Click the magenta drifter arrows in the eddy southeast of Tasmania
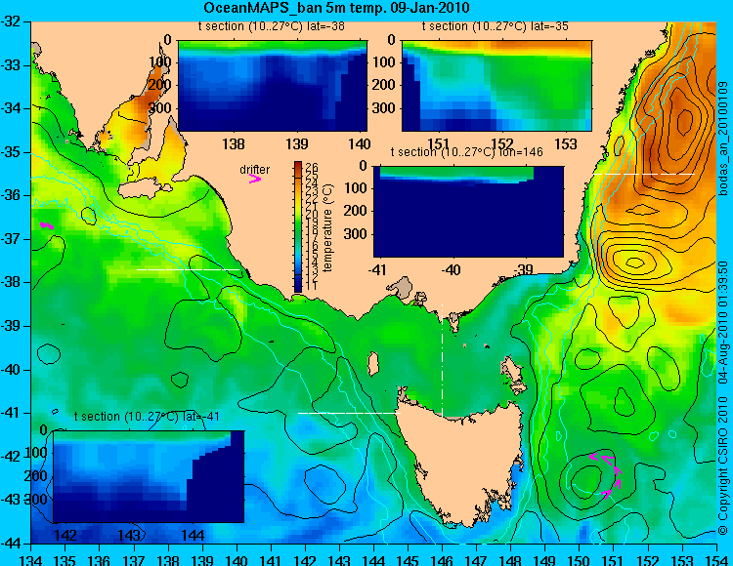This screenshot has width=733, height=566. pyautogui.click(x=607, y=475)
